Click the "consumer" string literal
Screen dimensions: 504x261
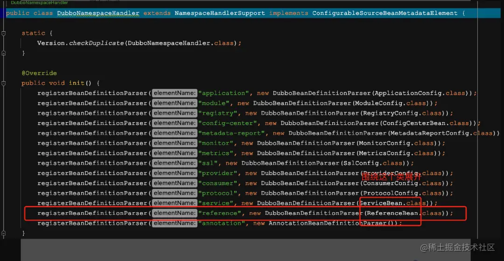coord(217,183)
